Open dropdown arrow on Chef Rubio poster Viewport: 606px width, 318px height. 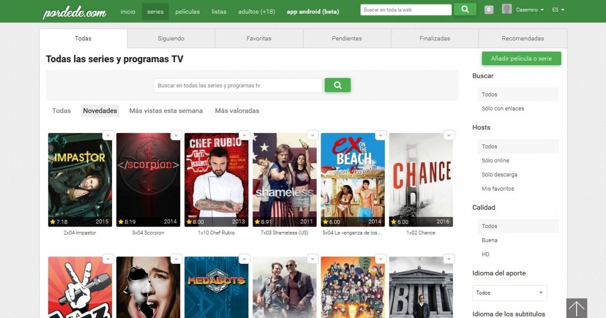244,135
